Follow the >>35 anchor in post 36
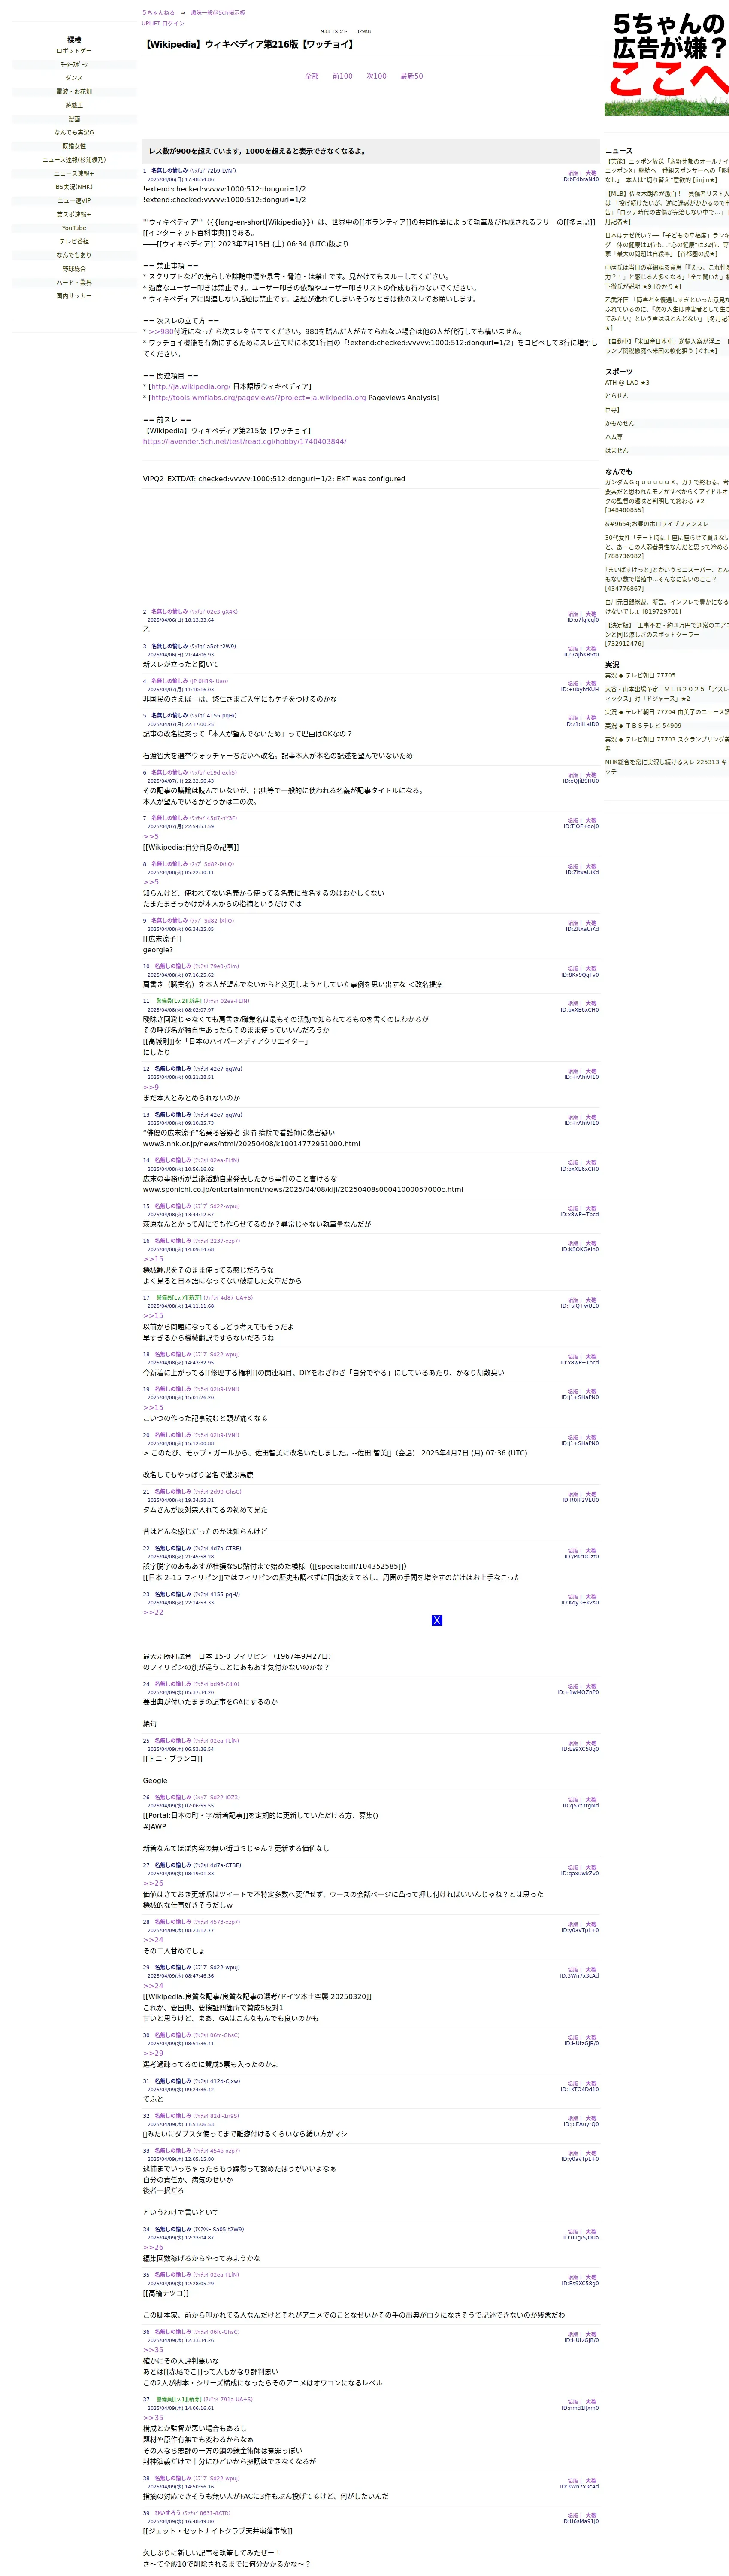729x2576 pixels. [x=153, y=2350]
